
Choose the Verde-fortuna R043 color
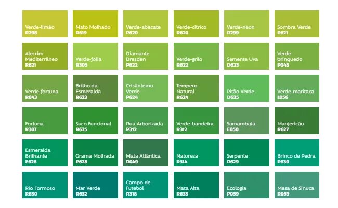click(x=45, y=88)
